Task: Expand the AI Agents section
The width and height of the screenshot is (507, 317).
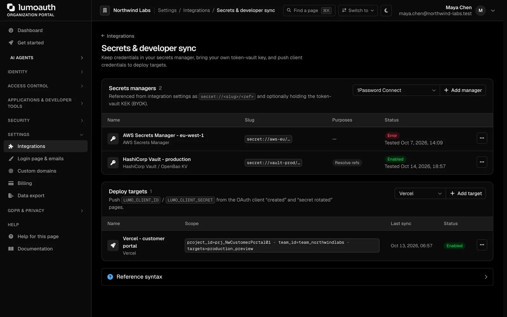Action: [46, 58]
